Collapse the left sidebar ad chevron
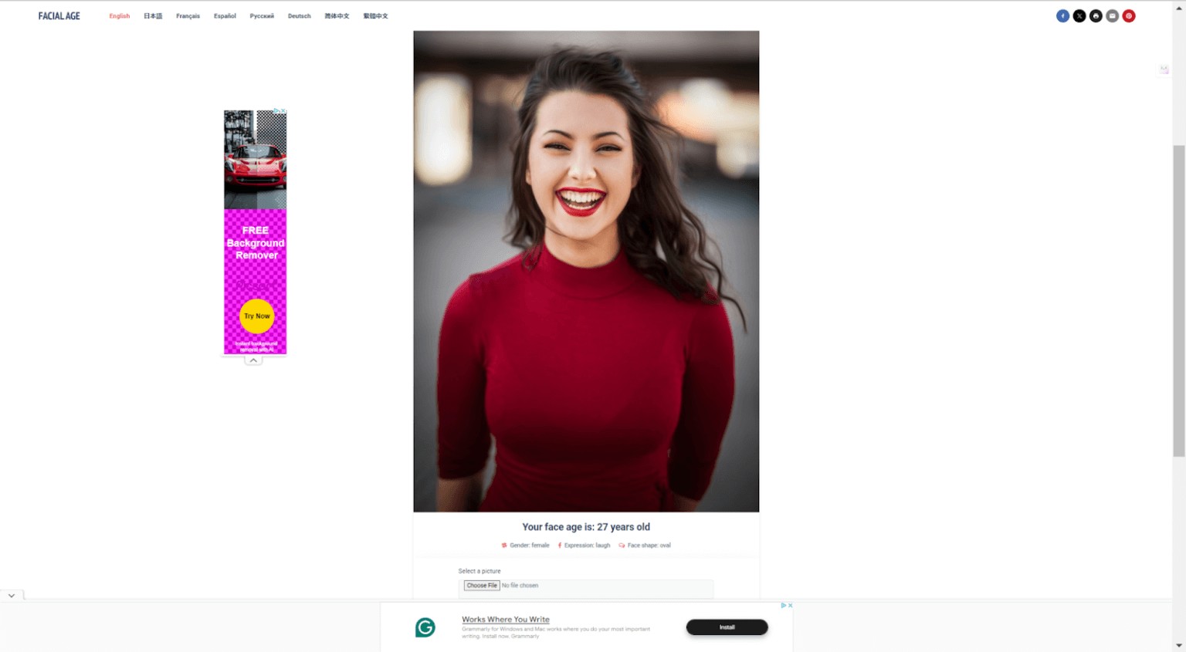The height and width of the screenshot is (652, 1186). point(253,360)
